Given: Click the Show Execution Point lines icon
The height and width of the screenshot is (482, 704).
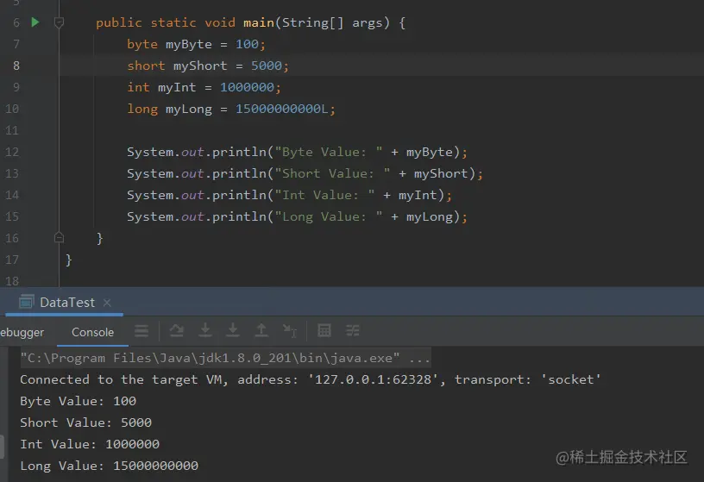Looking at the screenshot, I should (x=141, y=331).
